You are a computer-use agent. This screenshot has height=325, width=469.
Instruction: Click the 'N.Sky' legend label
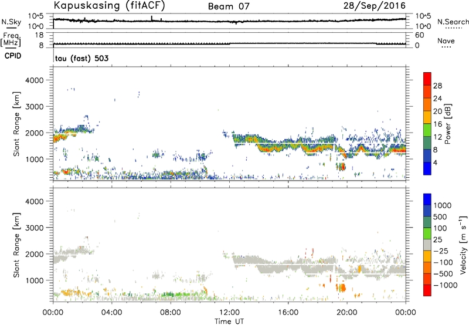point(11,22)
